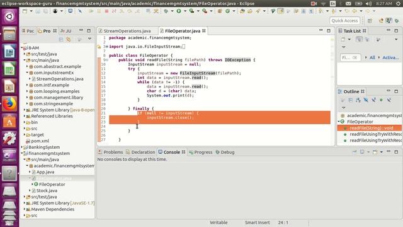Click Collapse All in Project Explorer
The image size is (403, 227).
[x=61, y=39]
